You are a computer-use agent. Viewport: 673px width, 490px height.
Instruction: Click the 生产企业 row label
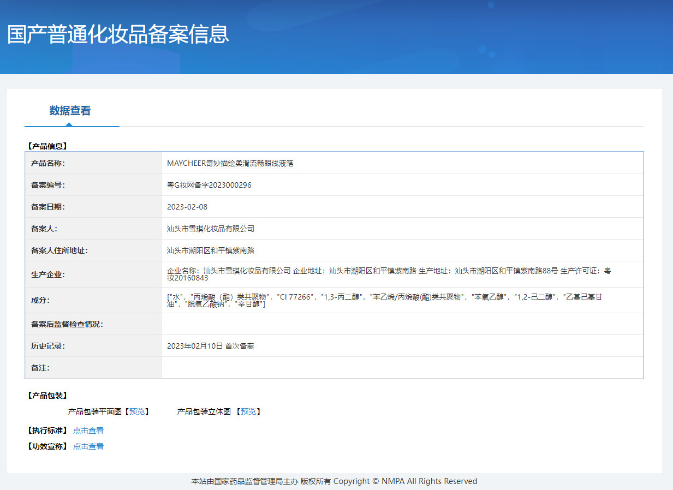point(48,274)
